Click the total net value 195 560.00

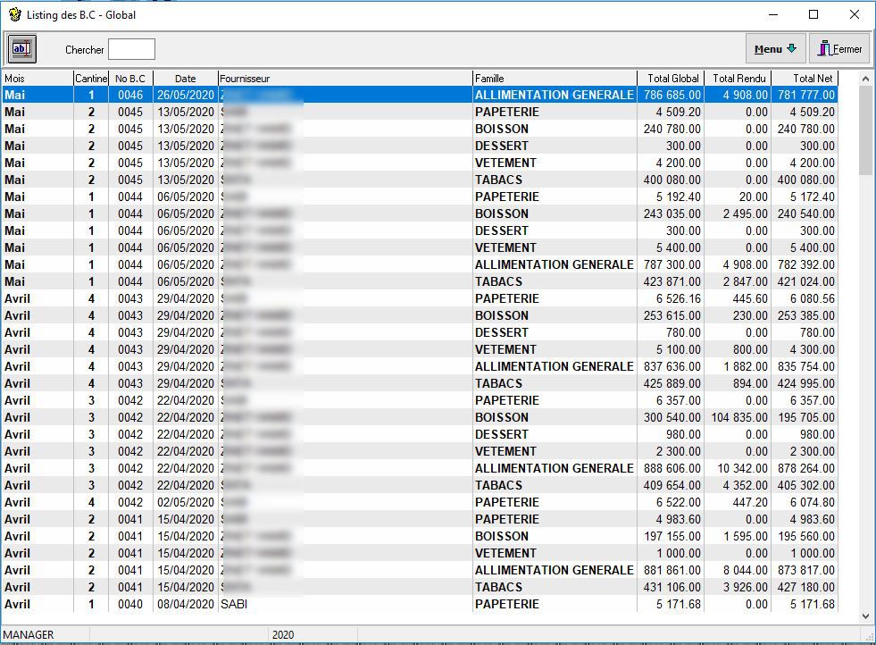[806, 537]
